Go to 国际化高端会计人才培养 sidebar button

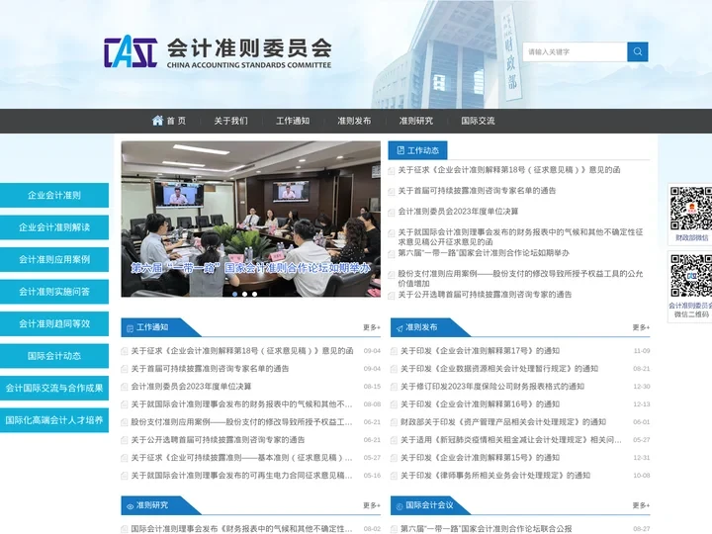pos(54,420)
